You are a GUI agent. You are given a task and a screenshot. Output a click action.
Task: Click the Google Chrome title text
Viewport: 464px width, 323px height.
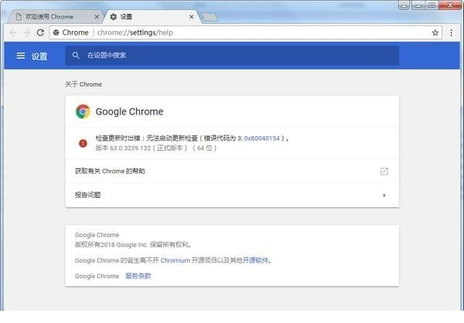129,112
